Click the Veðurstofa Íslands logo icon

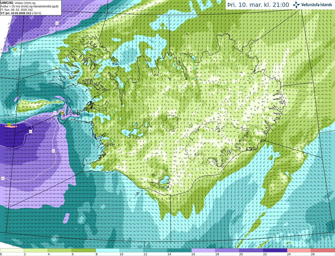coord(296,5)
